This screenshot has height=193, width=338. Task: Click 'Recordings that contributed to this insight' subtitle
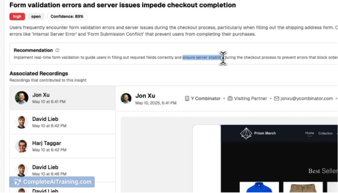(48, 80)
